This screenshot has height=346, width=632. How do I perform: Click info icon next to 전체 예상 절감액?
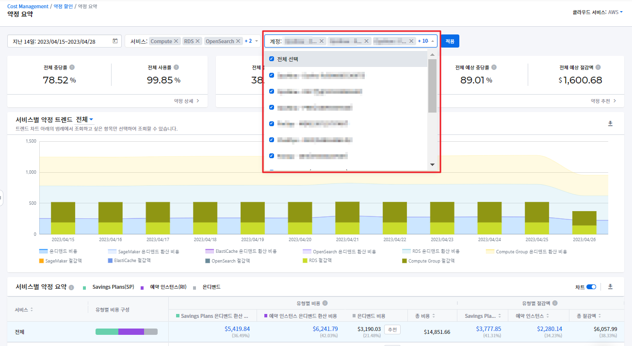click(598, 67)
